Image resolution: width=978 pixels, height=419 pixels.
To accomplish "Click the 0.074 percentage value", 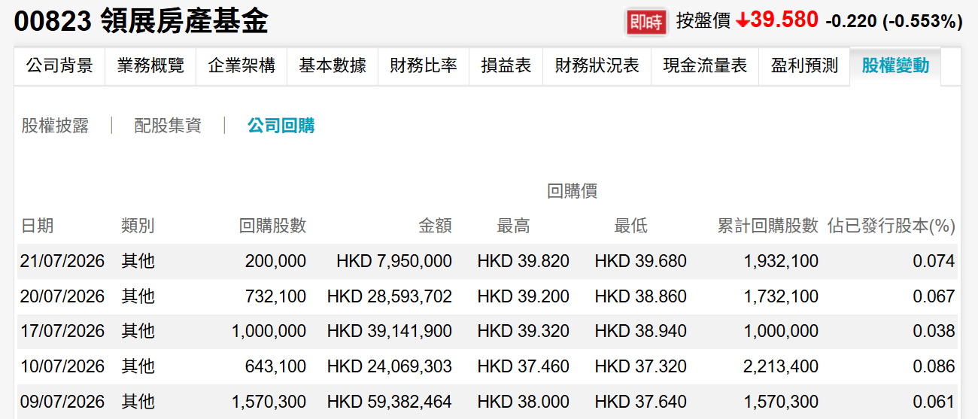I will [934, 261].
